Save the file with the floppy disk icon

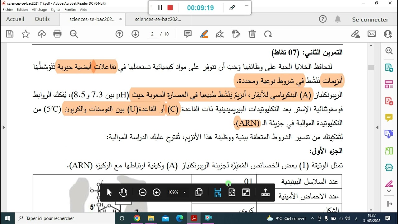click(x=10, y=34)
